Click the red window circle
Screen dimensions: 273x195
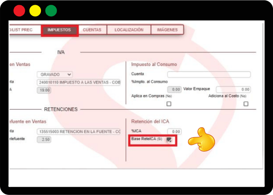point(19,11)
